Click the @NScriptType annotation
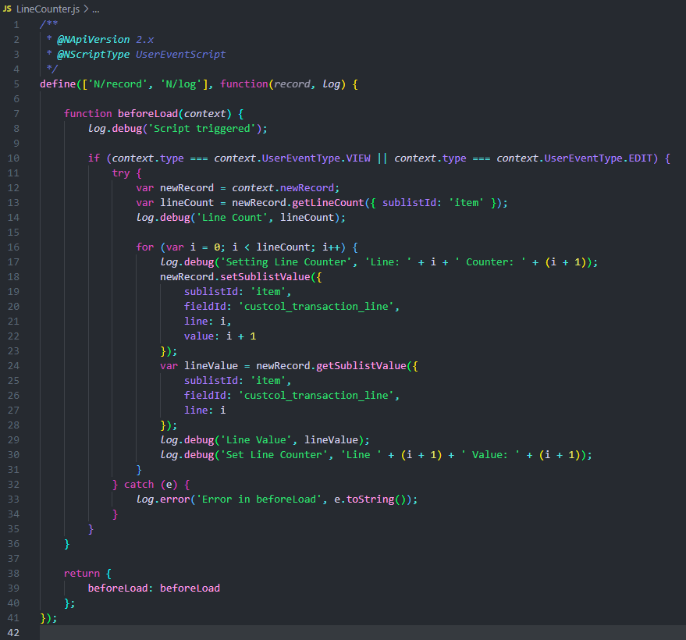This screenshot has height=640, width=686. (93, 55)
